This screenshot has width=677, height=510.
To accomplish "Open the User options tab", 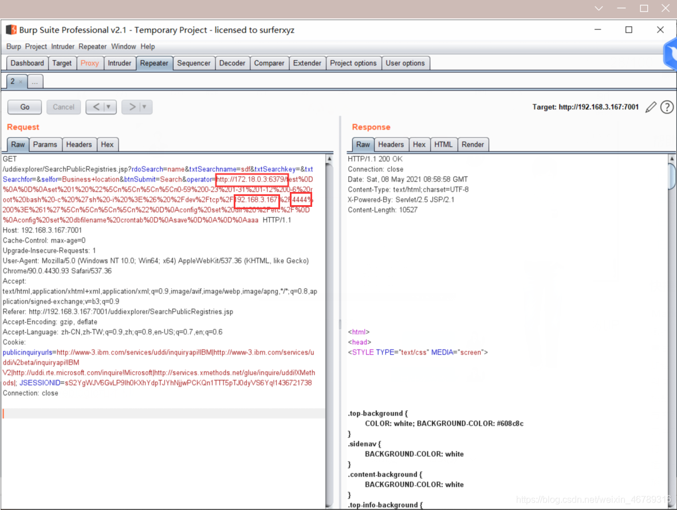I will pyautogui.click(x=405, y=63).
